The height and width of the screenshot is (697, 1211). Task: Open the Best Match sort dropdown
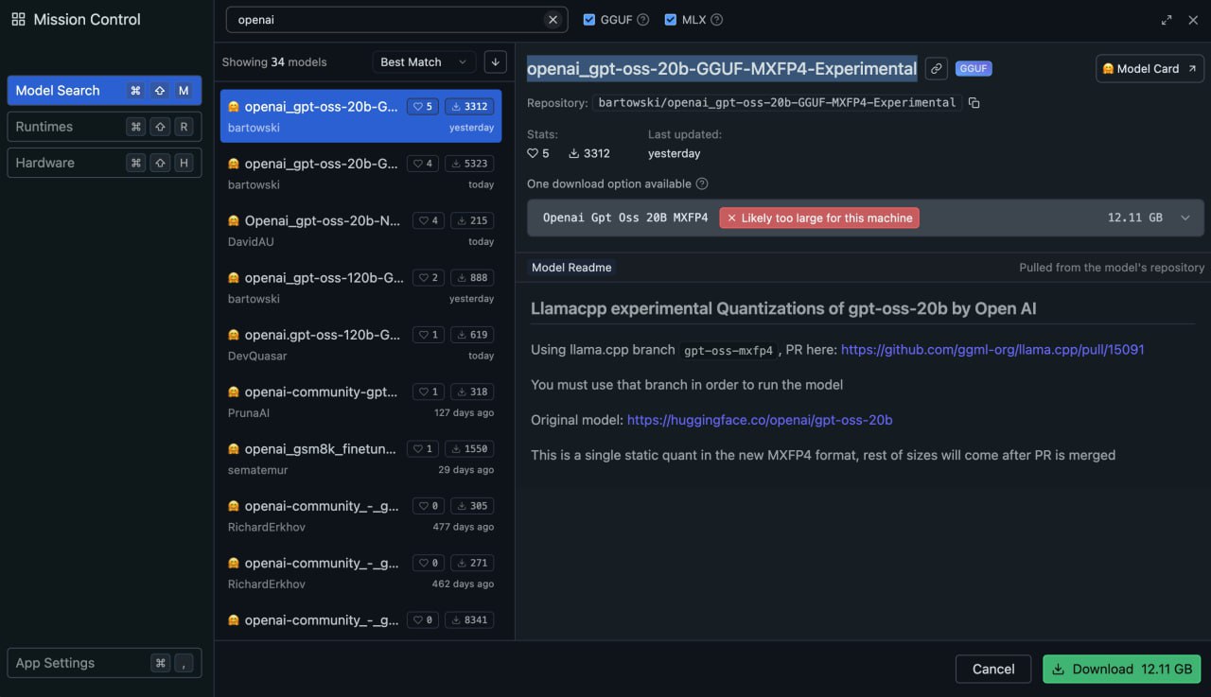coord(424,61)
